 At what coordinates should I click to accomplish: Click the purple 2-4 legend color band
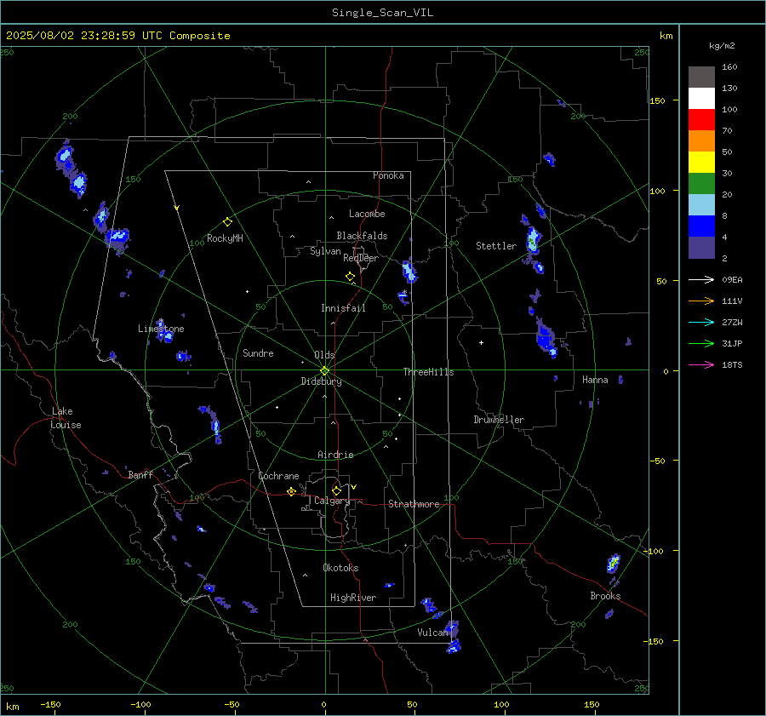click(x=701, y=247)
